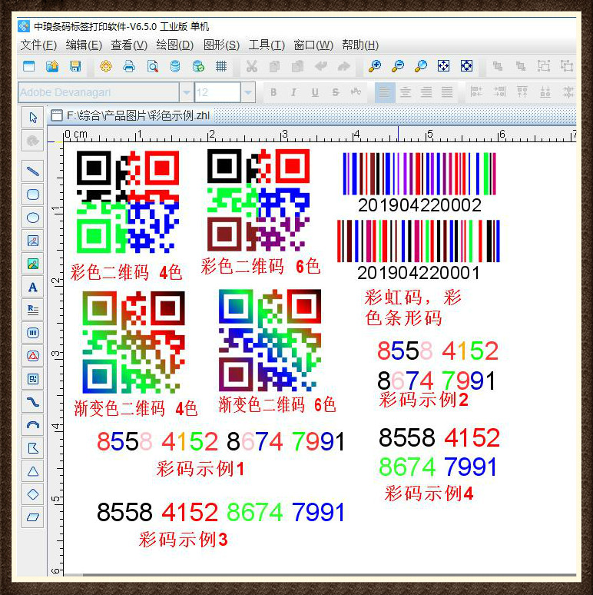This screenshot has height=595, width=593.
Task: Open the 查看(V) menu
Action: point(129,45)
